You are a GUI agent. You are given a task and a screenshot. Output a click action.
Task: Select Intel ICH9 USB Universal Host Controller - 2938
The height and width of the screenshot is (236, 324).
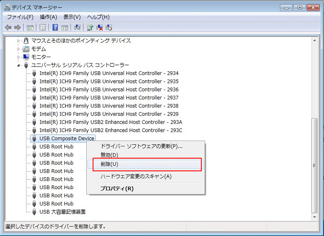109,106
